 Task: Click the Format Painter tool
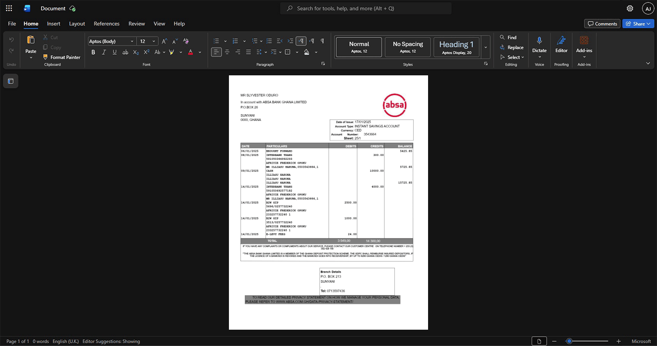pyautogui.click(x=62, y=57)
